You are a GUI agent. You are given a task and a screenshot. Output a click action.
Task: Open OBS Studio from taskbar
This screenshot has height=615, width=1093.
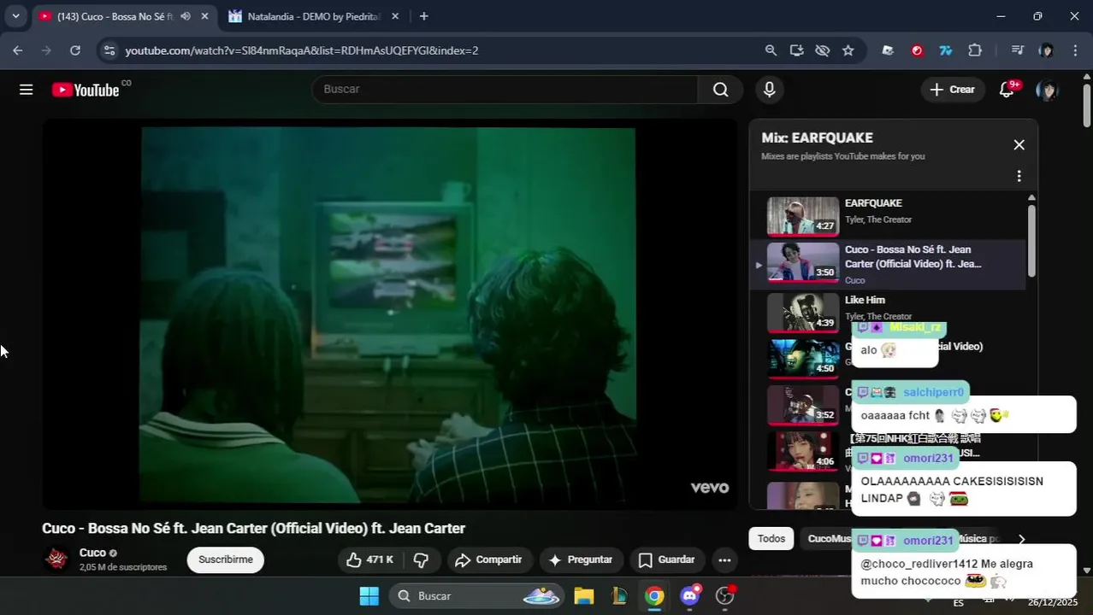pyautogui.click(x=725, y=596)
